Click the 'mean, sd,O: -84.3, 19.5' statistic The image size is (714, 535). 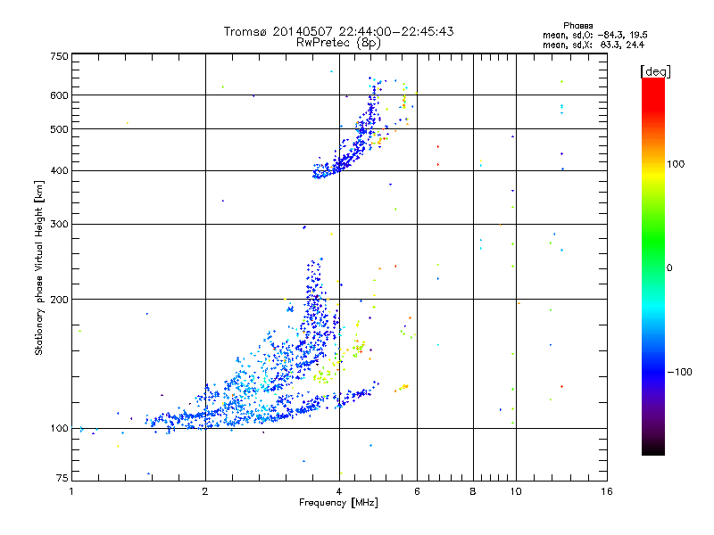[x=594, y=35]
